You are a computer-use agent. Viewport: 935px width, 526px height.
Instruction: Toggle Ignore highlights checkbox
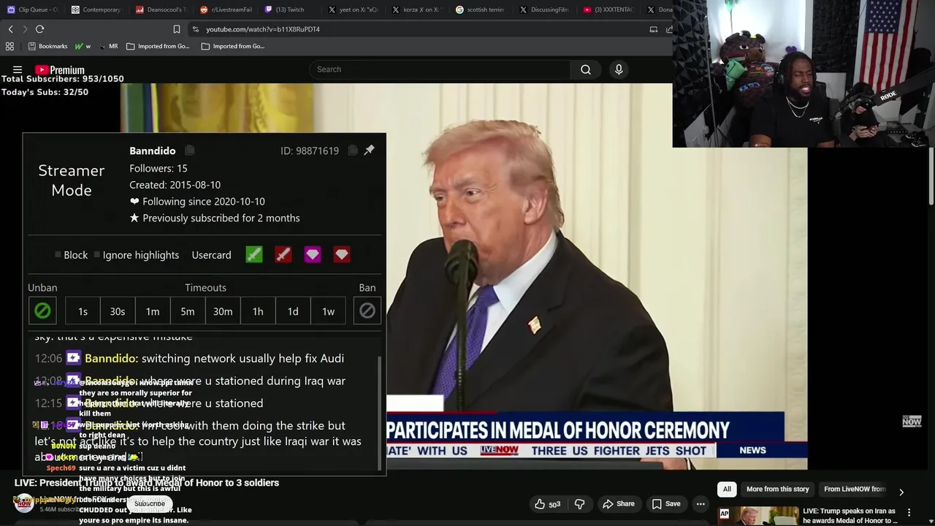pos(96,255)
